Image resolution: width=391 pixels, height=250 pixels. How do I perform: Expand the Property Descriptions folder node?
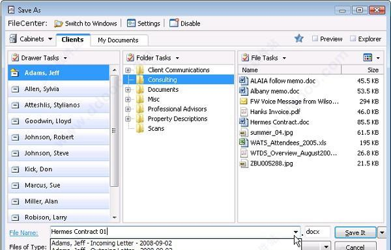pyautogui.click(x=128, y=118)
